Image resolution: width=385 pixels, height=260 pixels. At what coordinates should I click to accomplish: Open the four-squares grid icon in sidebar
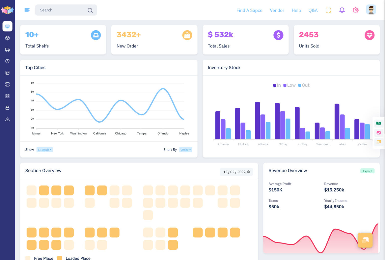[8, 96]
